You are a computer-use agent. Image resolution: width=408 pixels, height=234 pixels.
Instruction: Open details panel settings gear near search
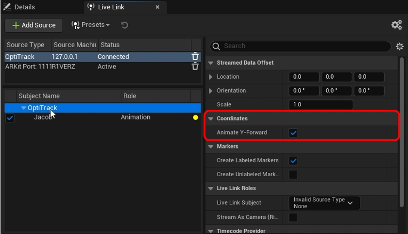tap(399, 47)
